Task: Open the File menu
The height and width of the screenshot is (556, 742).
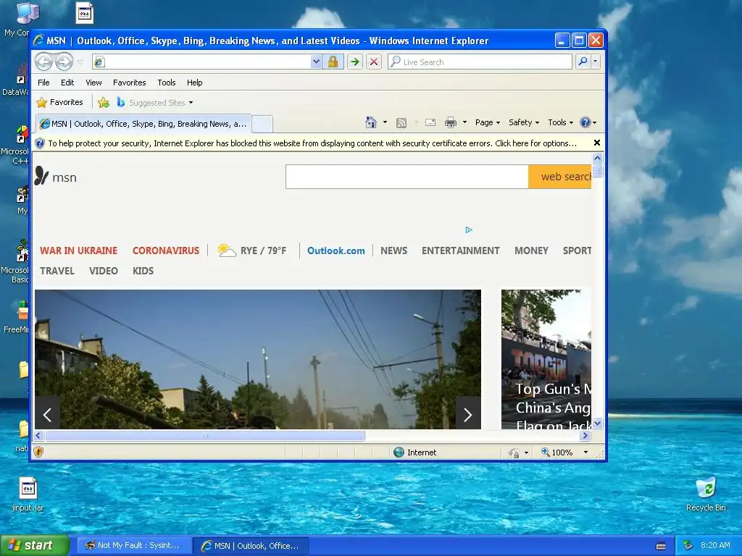Action: pyautogui.click(x=43, y=83)
